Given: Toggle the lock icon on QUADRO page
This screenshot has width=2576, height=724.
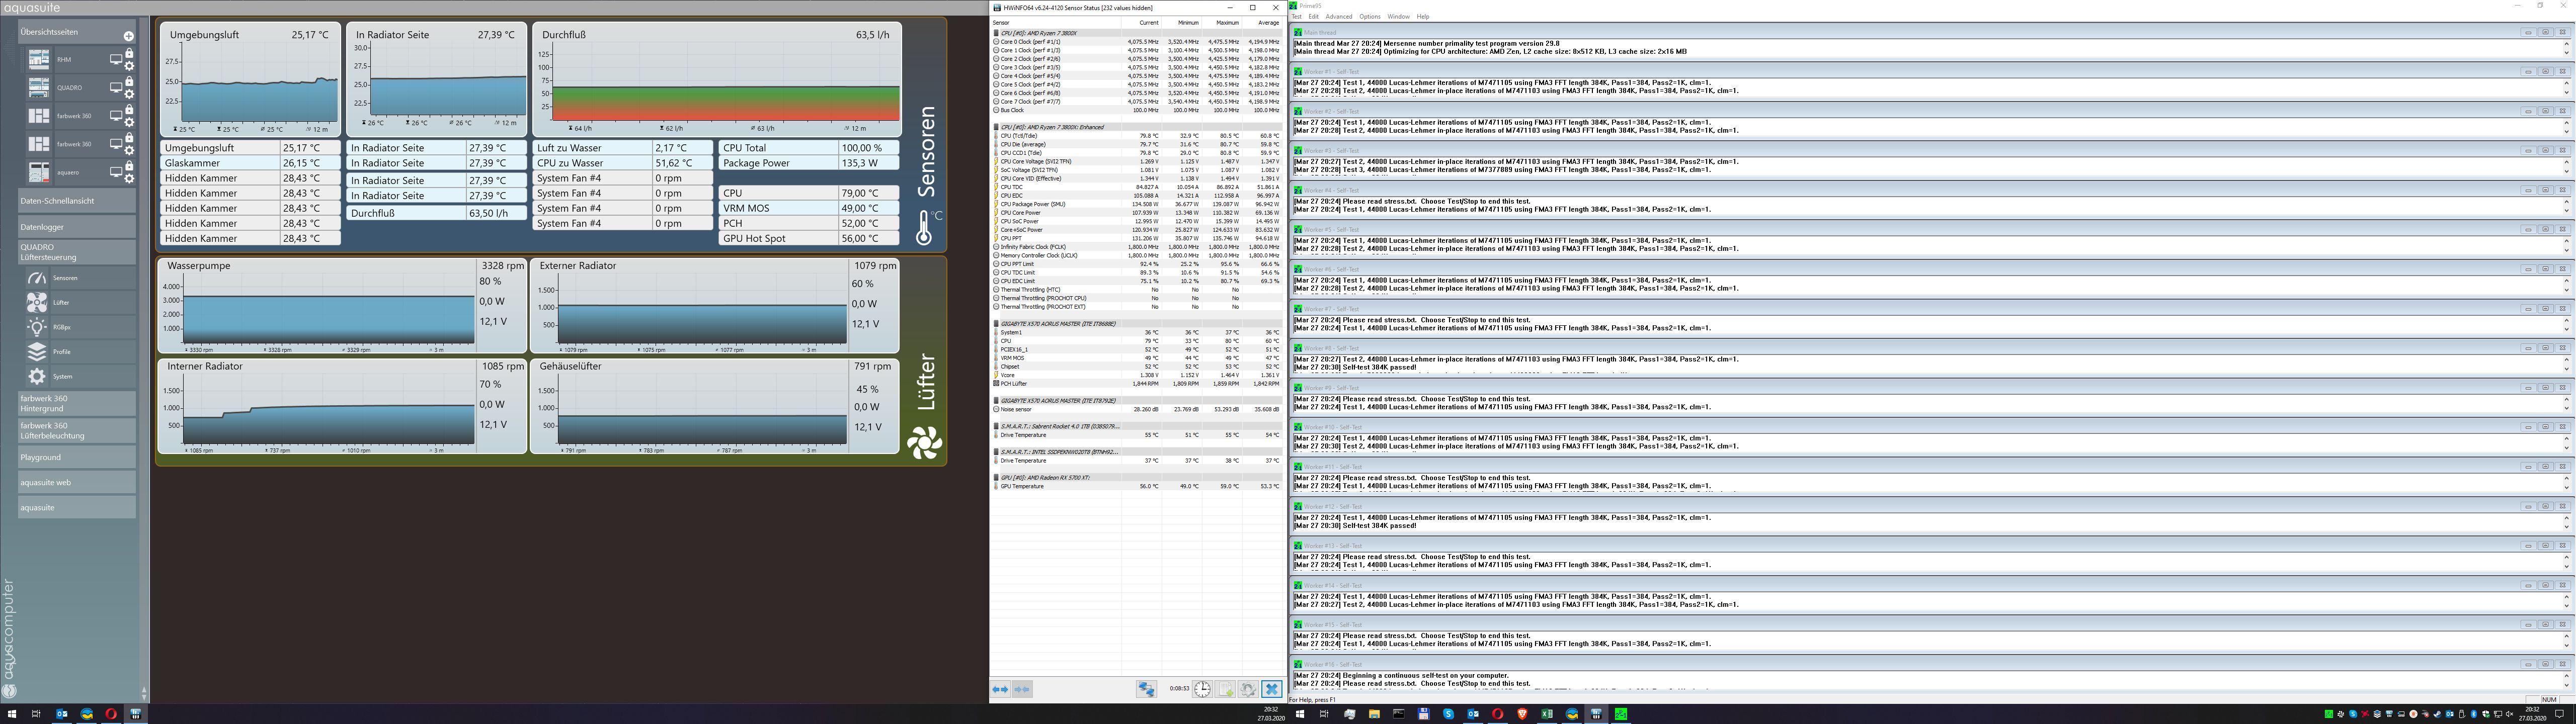Looking at the screenshot, I should pyautogui.click(x=129, y=82).
